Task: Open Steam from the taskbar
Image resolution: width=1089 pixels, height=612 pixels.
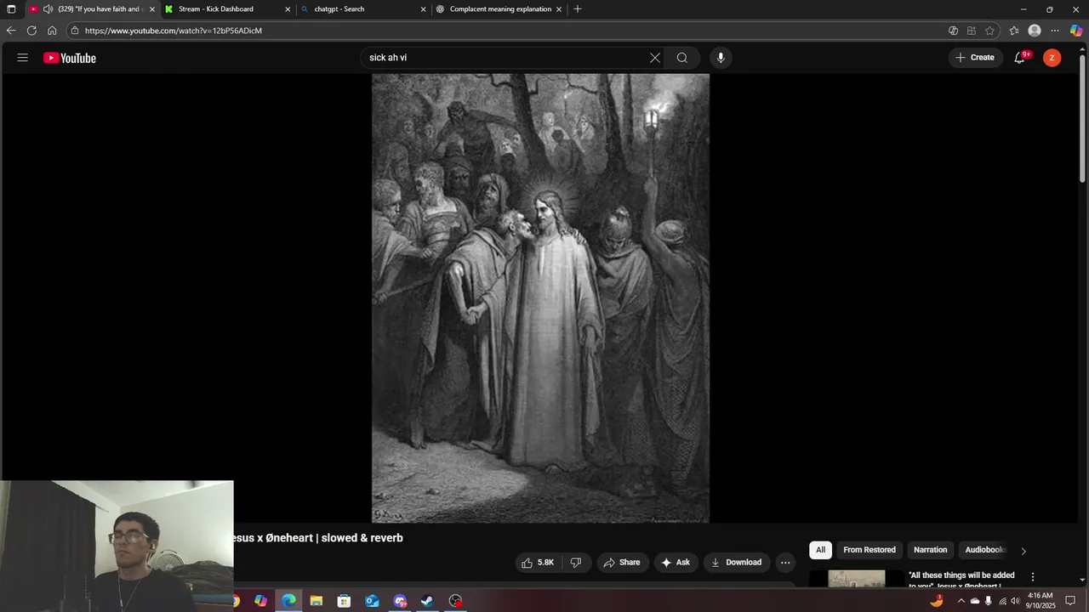Action: point(428,601)
